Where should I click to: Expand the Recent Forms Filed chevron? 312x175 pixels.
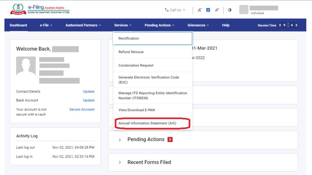(x=120, y=162)
